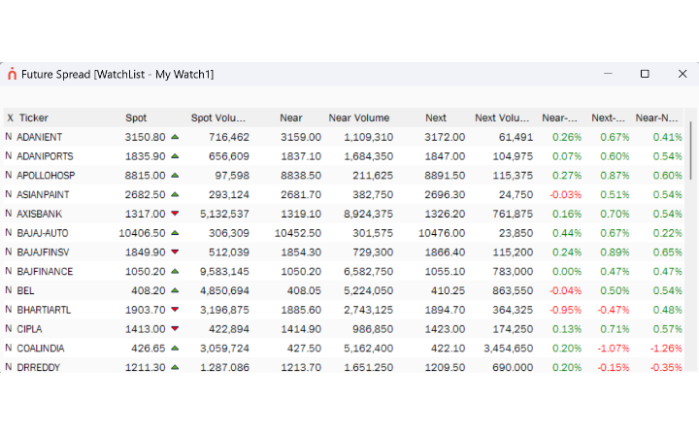
Task: Click near price 408.05 for BEL
Action: click(304, 290)
